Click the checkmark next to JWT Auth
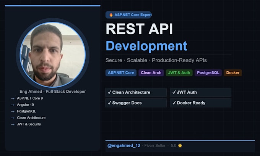The image size is (260, 156). click(x=174, y=92)
